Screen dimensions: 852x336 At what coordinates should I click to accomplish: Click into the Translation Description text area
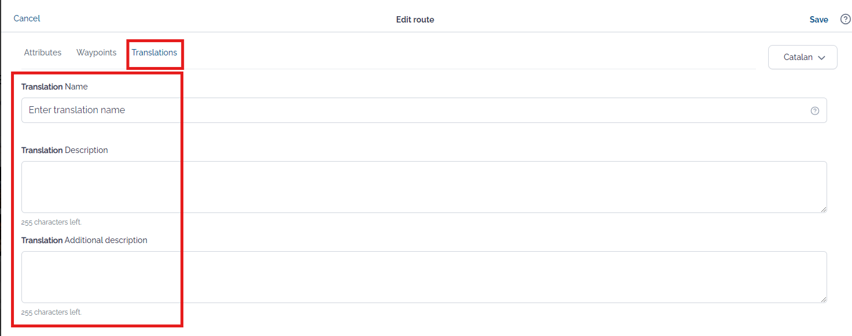pyautogui.click(x=424, y=187)
